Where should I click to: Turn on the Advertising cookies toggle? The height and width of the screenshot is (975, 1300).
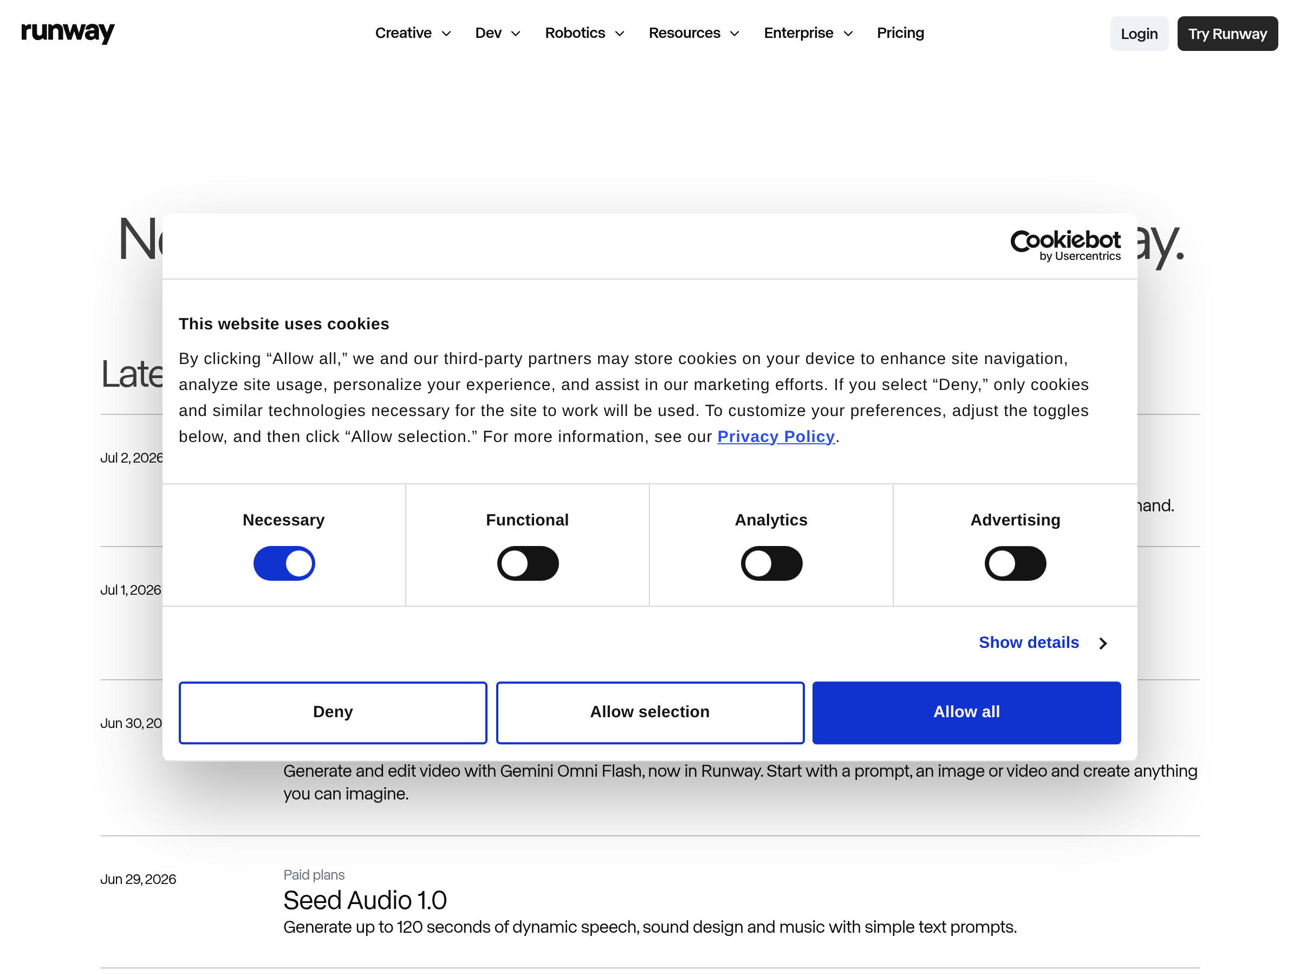pyautogui.click(x=1015, y=563)
